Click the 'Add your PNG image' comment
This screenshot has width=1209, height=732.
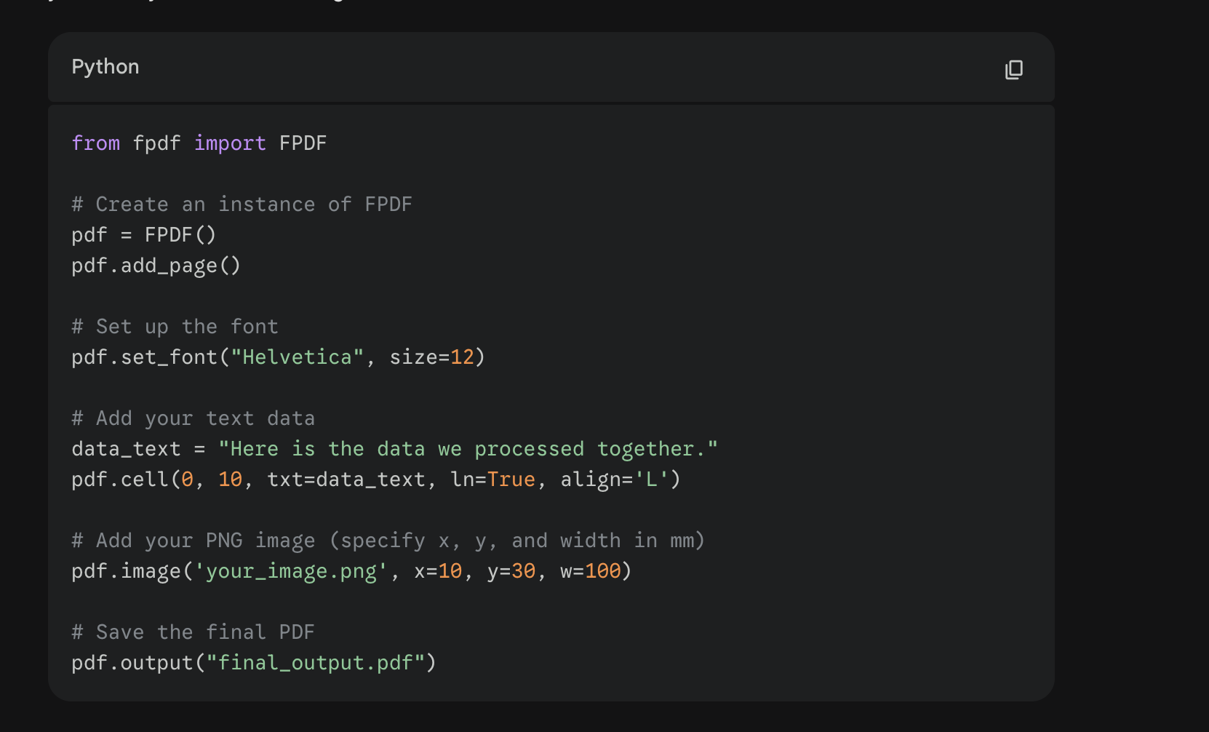tap(388, 541)
